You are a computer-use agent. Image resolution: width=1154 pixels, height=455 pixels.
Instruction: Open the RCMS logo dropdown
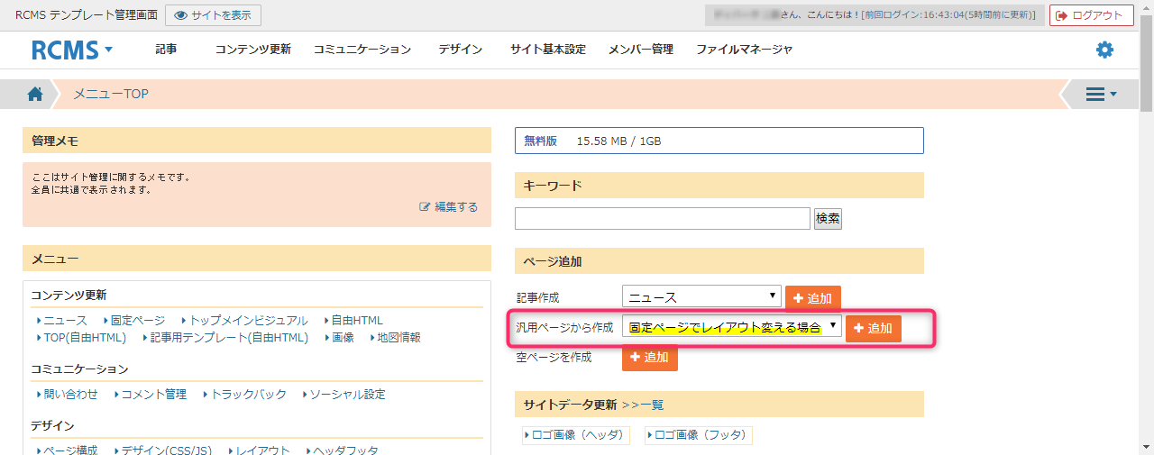[72, 50]
